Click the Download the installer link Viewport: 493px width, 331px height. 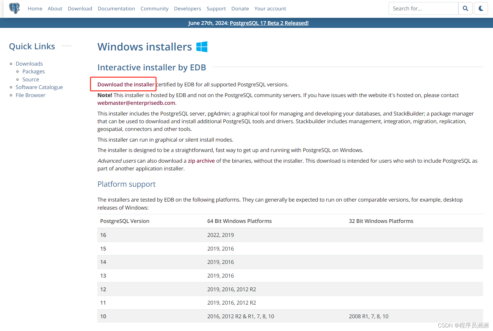coord(126,85)
